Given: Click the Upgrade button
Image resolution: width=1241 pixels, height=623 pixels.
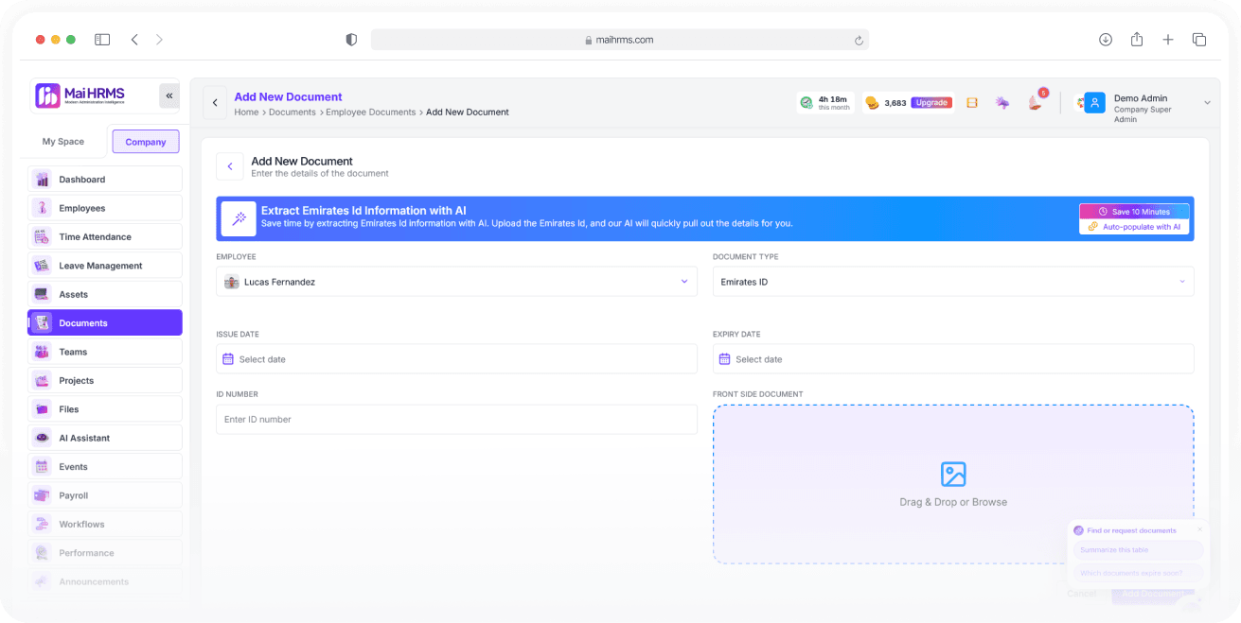Looking at the screenshot, I should 931,103.
